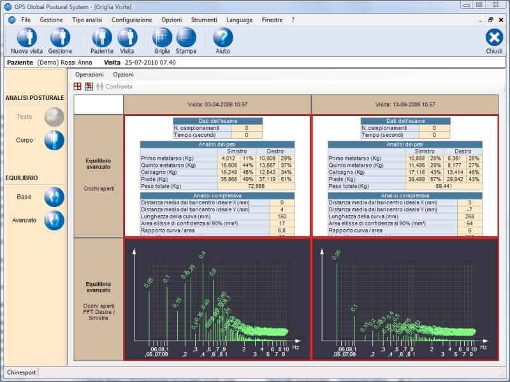Click the second grid layout icon
Image resolution: width=510 pixels, height=382 pixels.
[x=89, y=87]
